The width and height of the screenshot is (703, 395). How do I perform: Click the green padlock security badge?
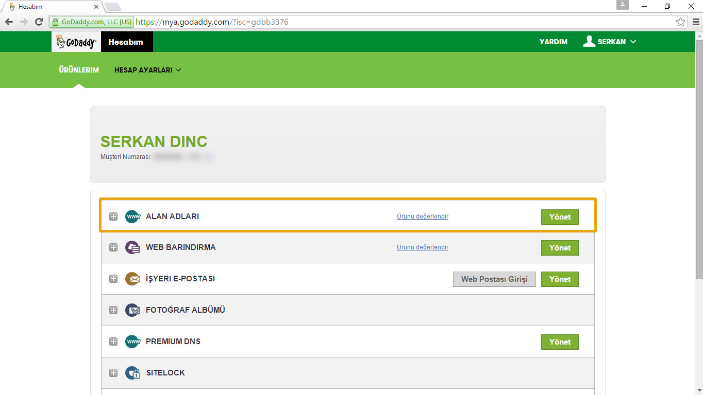92,22
